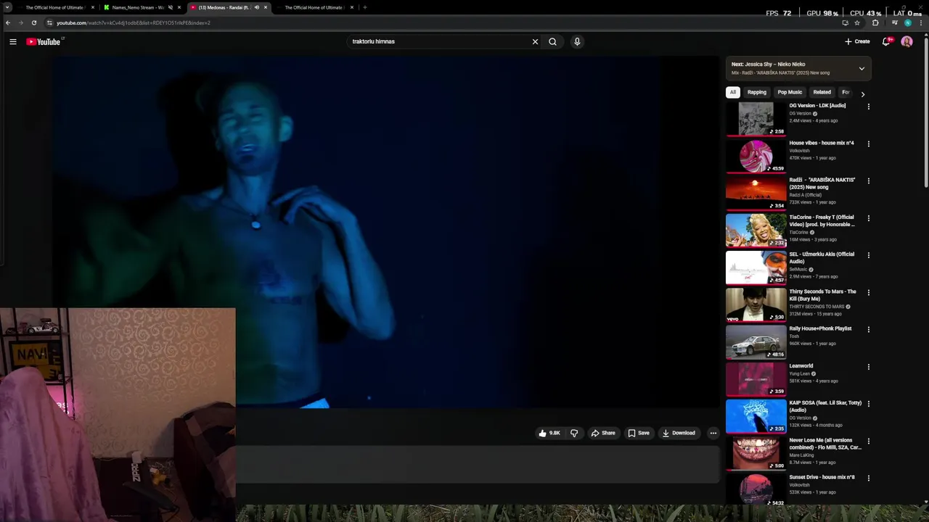Click the install app icon in address bar

click(845, 22)
